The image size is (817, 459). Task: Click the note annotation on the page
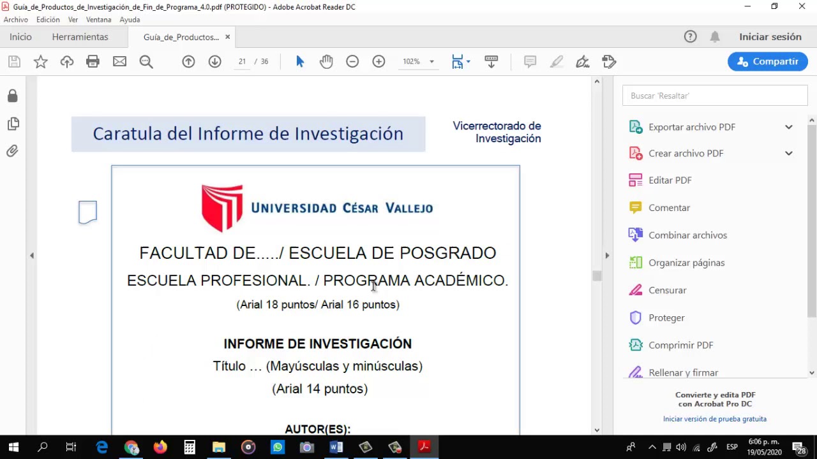[88, 212]
